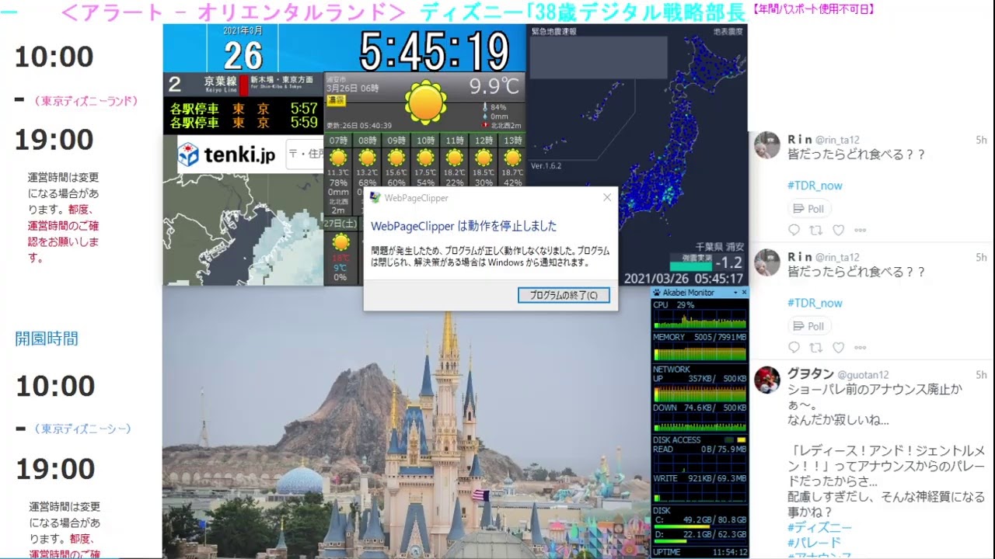Click the 10時 sun forecast icon

coord(426,158)
